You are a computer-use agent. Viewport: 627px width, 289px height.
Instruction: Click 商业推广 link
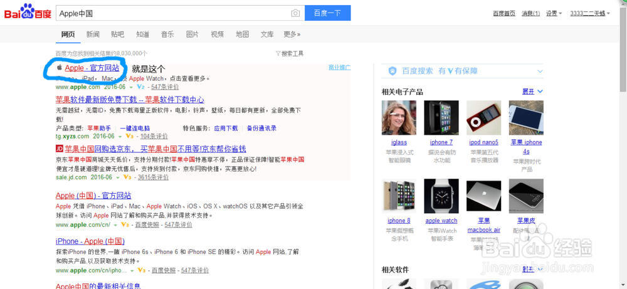point(339,67)
